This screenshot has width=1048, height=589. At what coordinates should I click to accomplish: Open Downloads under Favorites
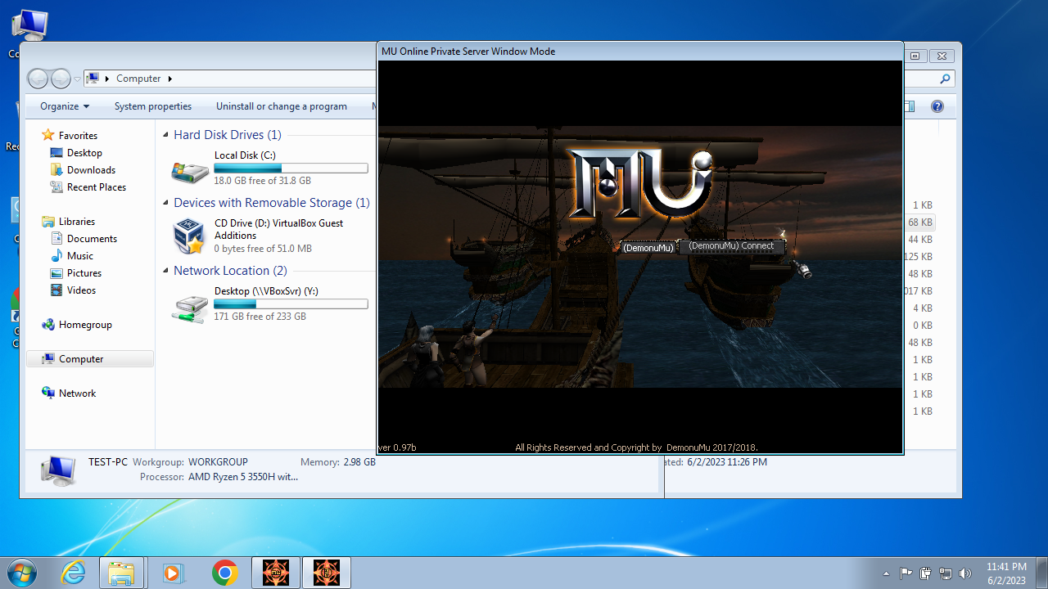pos(91,170)
